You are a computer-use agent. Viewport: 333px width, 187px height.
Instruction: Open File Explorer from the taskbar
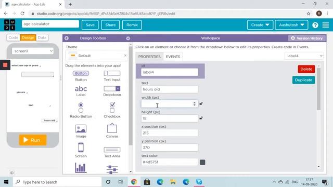(173, 182)
